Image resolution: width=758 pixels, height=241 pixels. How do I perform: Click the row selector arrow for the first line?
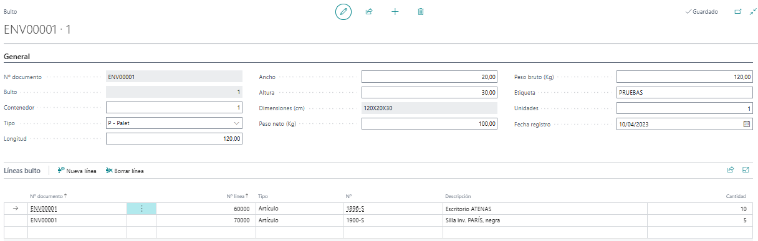point(16,209)
